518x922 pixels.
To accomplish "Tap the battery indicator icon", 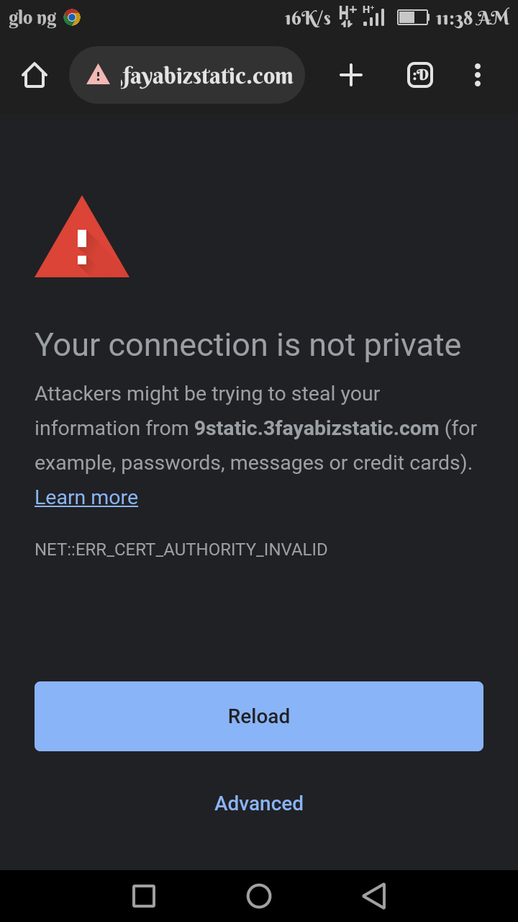I will 413,18.
